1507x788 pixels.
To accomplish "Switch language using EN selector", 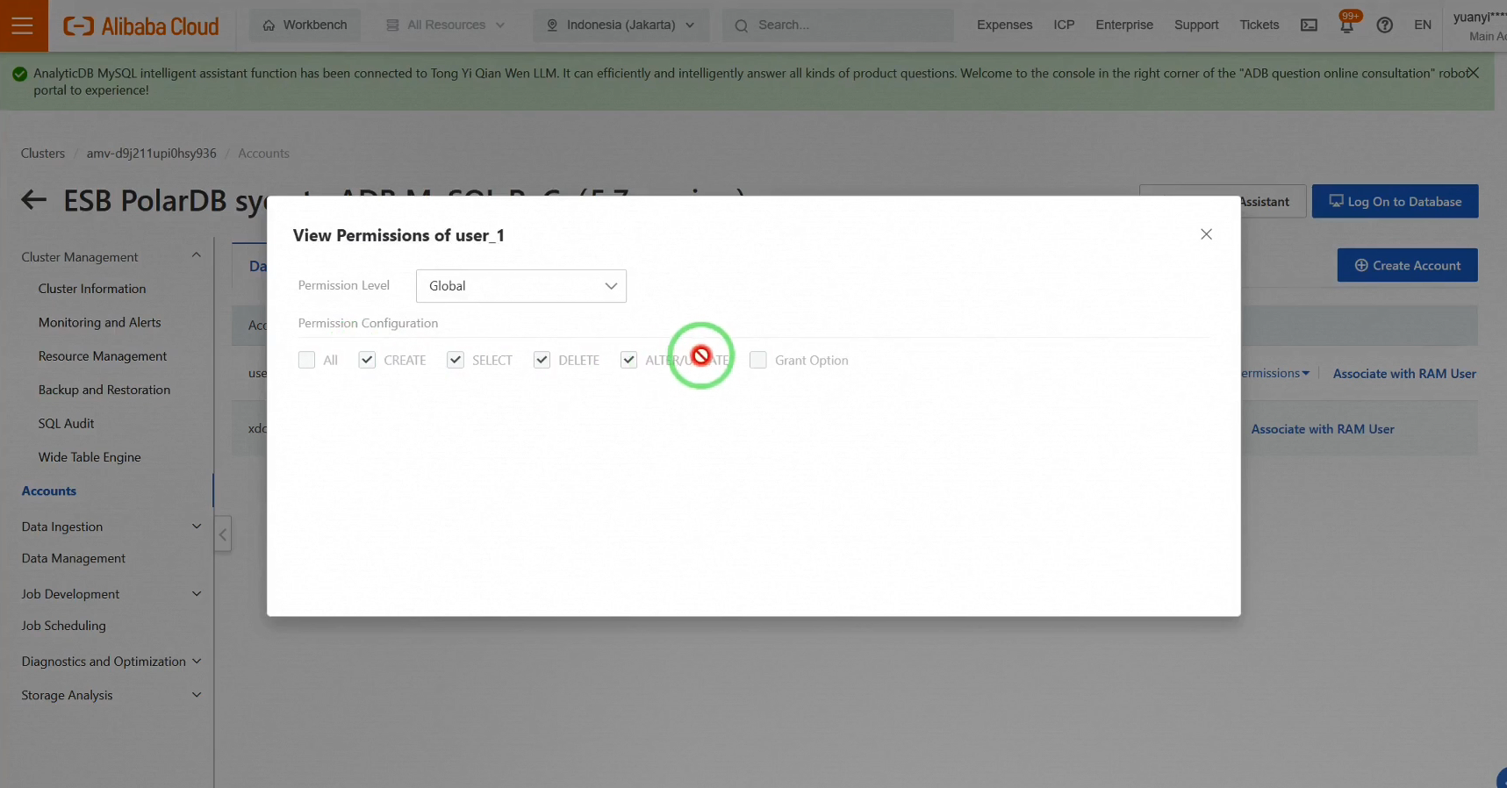I will click(1423, 25).
